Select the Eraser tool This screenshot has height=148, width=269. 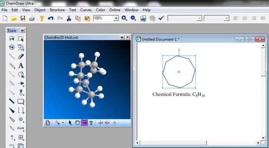21,56
